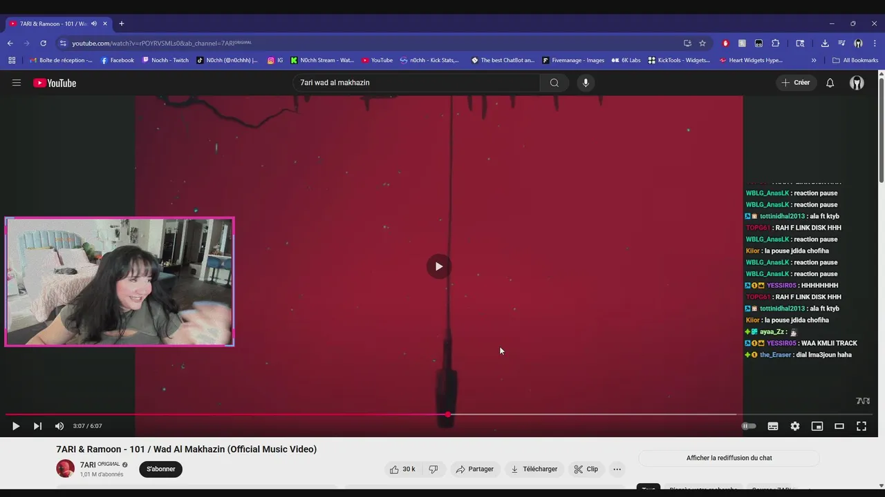Open a new browser tab
The image size is (885, 497).
pyautogui.click(x=122, y=23)
